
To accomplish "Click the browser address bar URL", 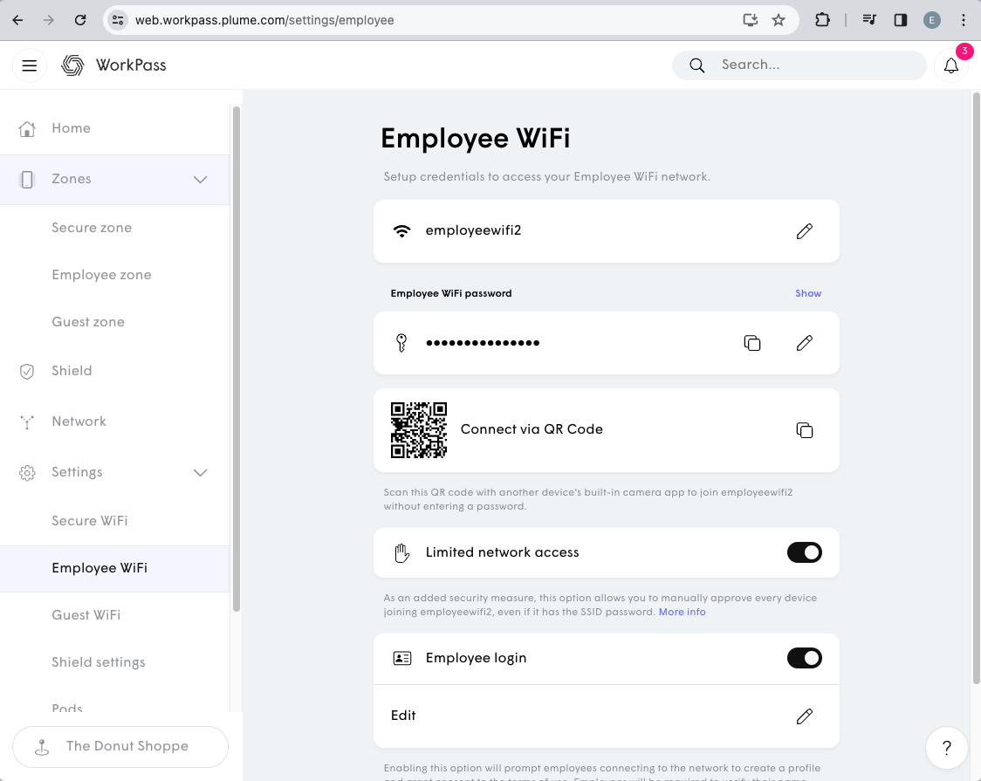I will (264, 20).
